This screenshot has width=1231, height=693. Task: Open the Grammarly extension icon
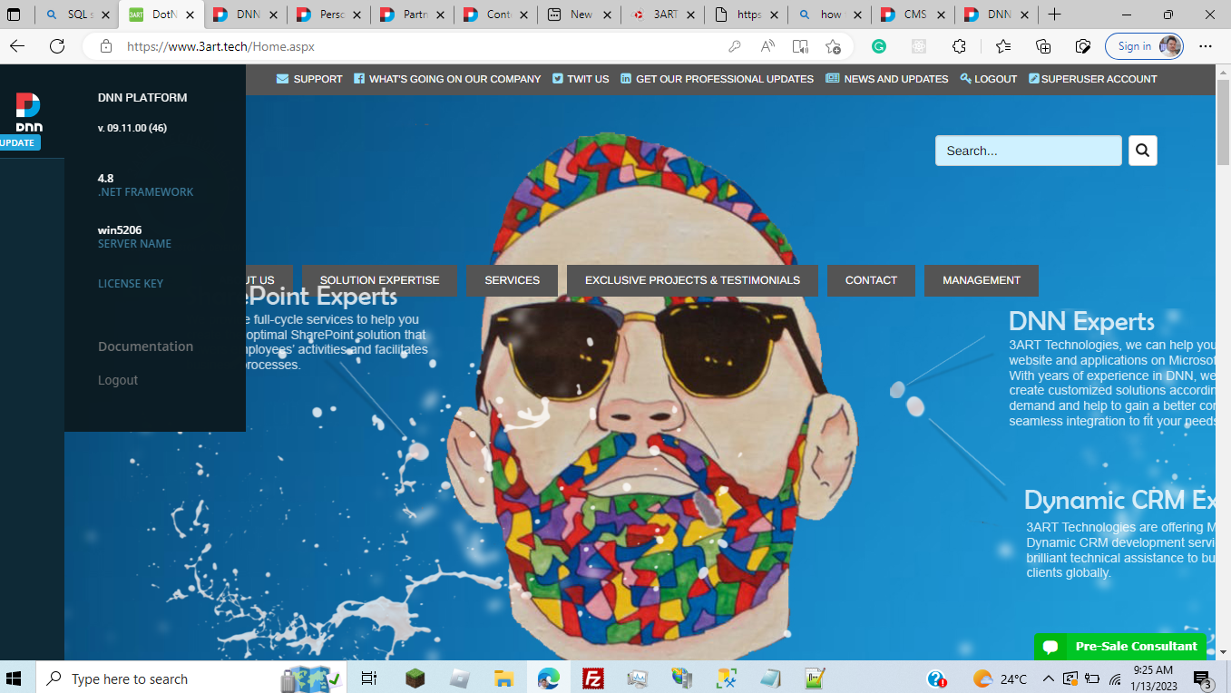coord(878,45)
